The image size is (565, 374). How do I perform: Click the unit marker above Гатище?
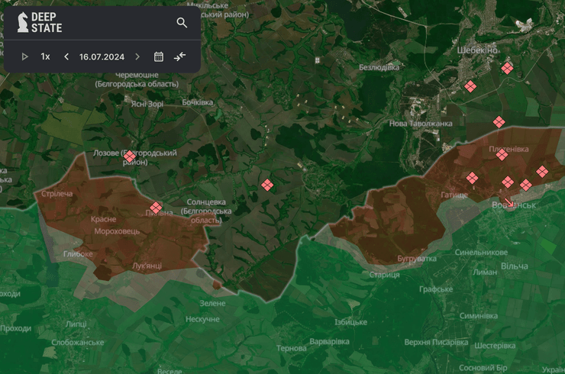coord(472,178)
